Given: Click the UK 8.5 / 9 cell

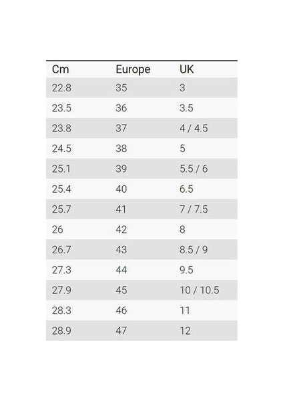Looking at the screenshot, I should 194,249.
